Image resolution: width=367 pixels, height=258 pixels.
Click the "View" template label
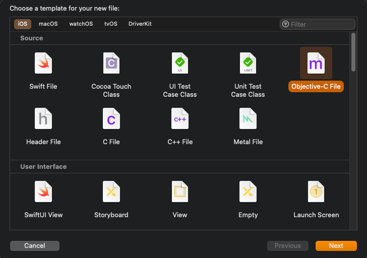point(180,215)
